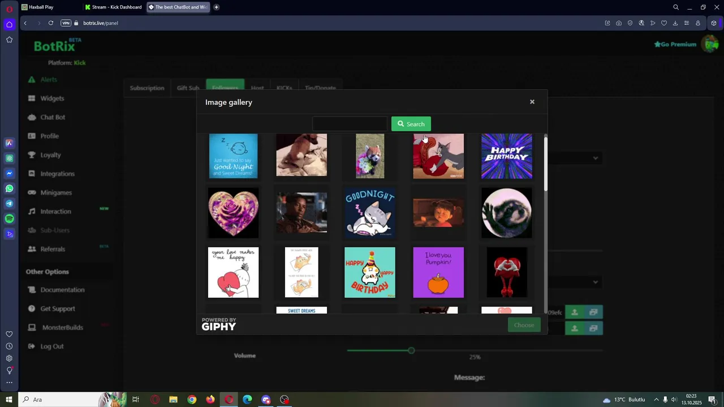Add page to bookmarks heart icon

[664, 23]
